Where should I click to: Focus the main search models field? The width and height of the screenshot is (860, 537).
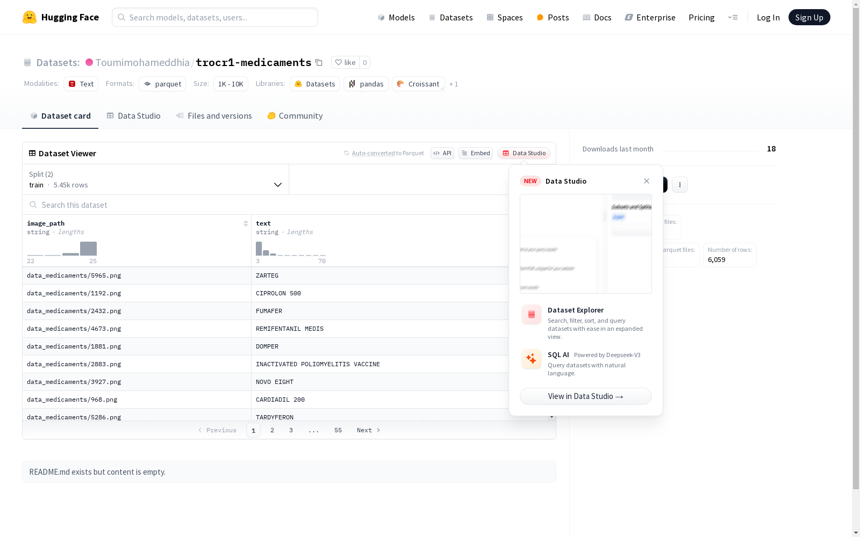(215, 17)
